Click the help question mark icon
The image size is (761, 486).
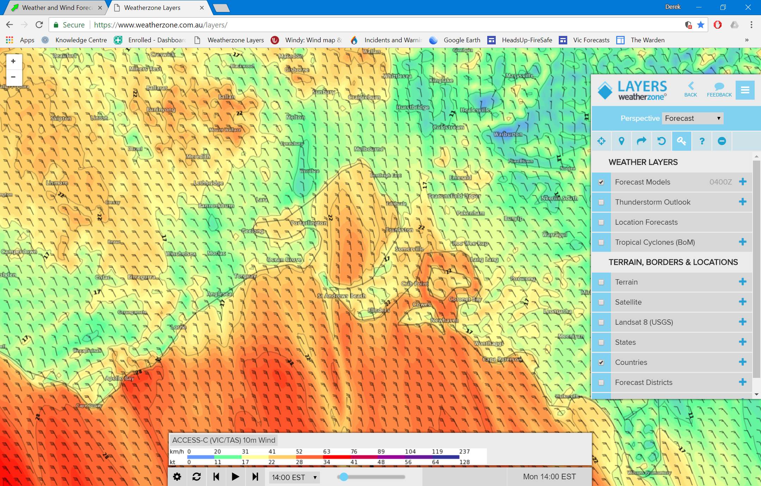(x=702, y=141)
